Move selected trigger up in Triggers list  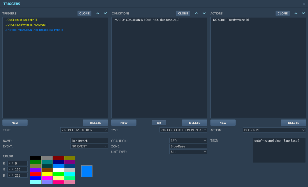(98, 13)
